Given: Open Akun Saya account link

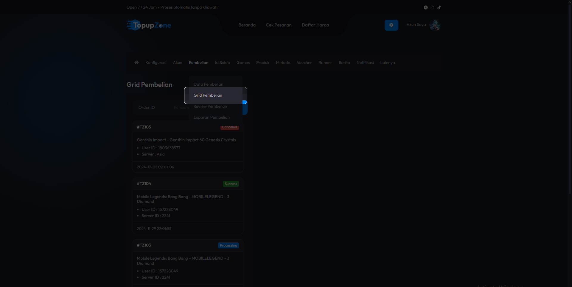Looking at the screenshot, I should (x=416, y=25).
